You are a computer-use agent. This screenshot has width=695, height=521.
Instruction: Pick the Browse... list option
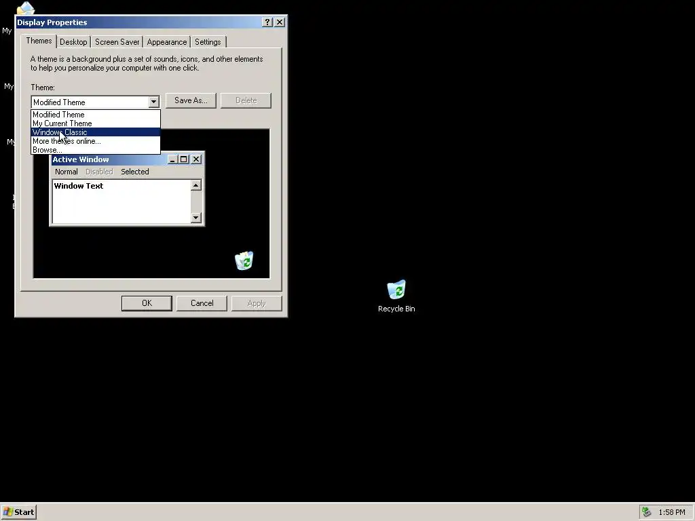96,150
